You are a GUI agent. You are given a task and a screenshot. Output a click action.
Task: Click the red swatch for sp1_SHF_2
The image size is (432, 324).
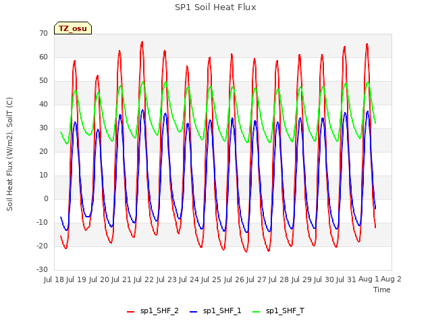tap(130, 312)
